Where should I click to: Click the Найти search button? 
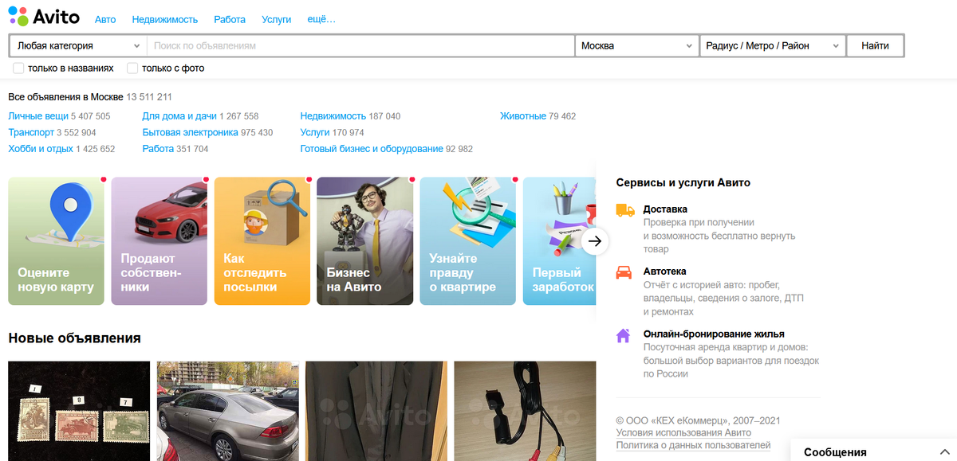click(x=875, y=46)
